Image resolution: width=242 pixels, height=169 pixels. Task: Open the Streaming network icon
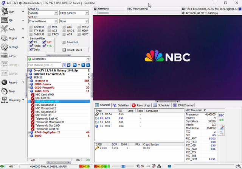(4, 100)
